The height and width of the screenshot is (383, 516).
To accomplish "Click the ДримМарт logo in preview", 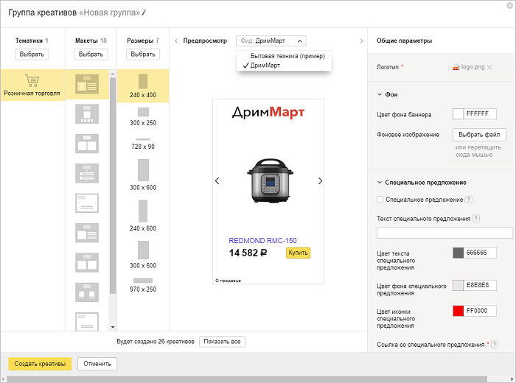I will coord(268,113).
